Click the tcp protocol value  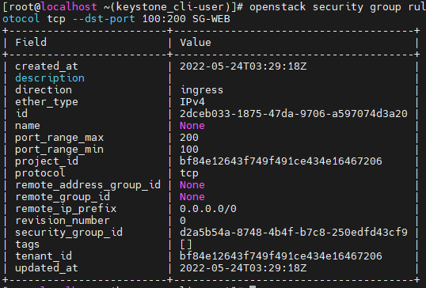(x=189, y=173)
